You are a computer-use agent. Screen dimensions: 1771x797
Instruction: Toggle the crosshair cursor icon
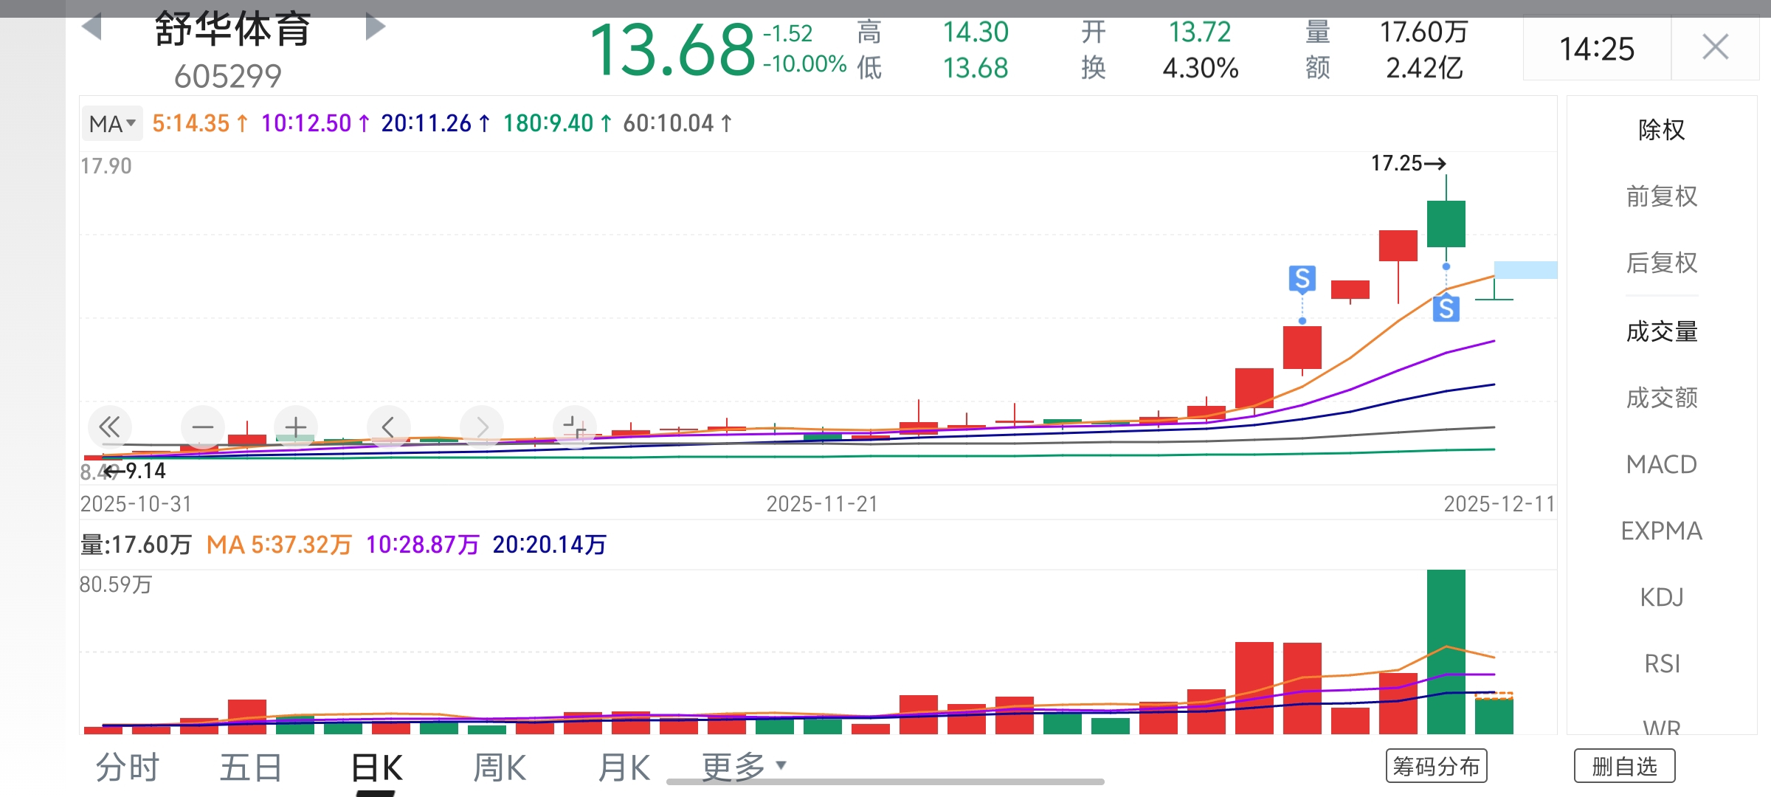tap(574, 427)
